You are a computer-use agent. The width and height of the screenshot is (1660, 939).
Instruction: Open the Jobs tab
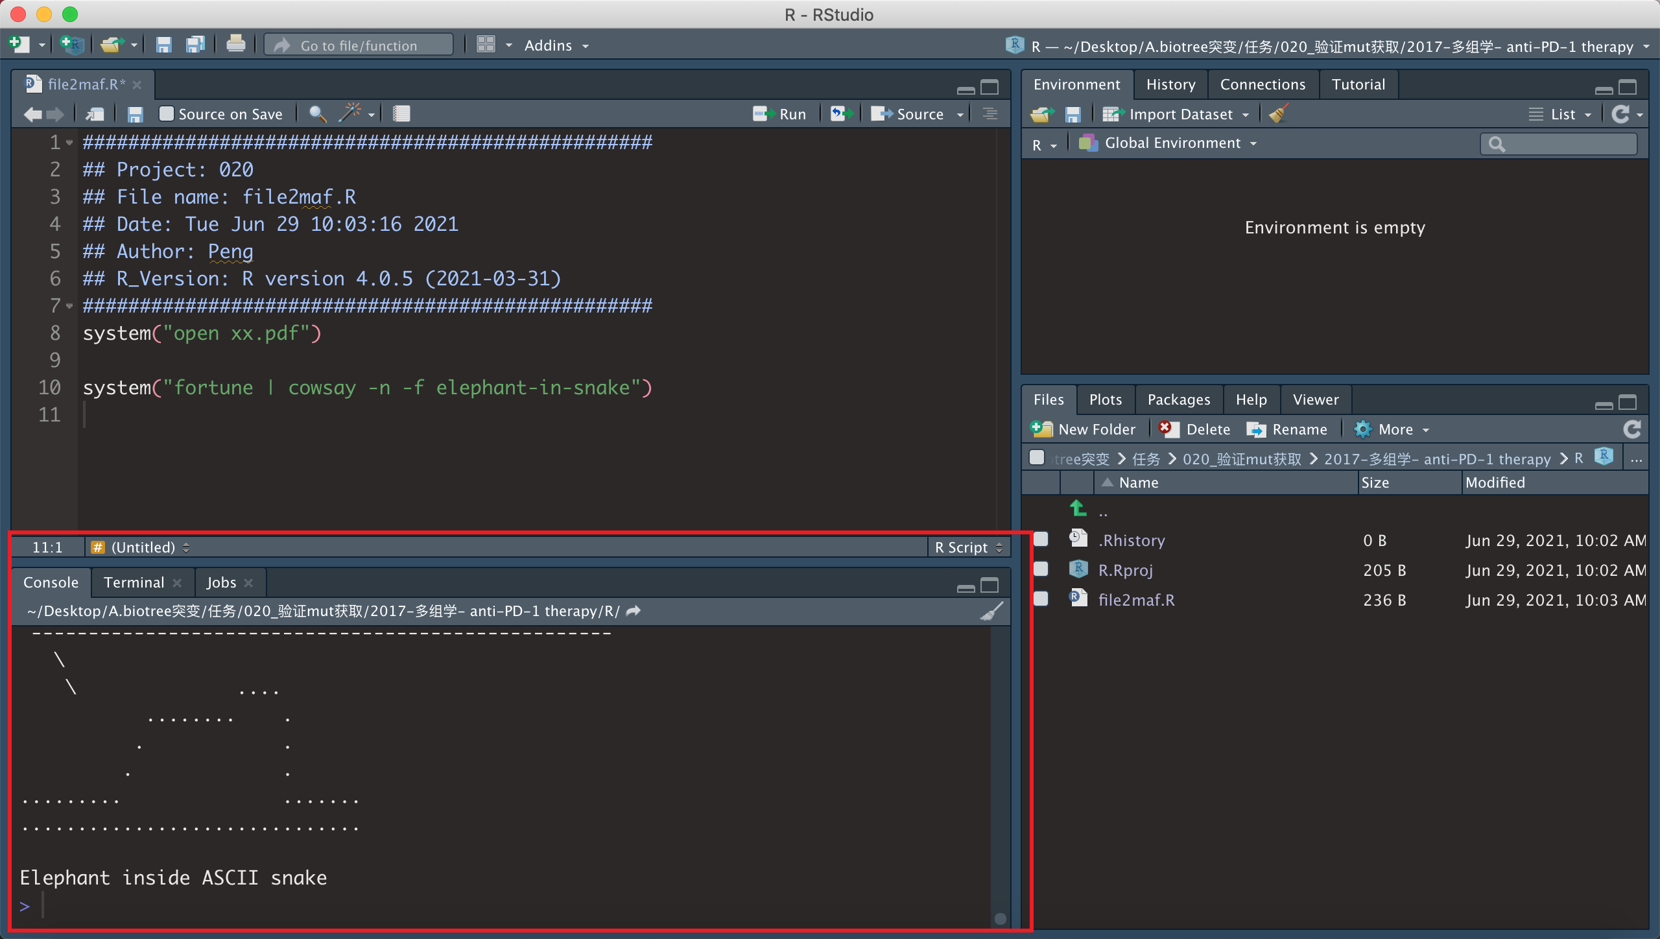[221, 582]
